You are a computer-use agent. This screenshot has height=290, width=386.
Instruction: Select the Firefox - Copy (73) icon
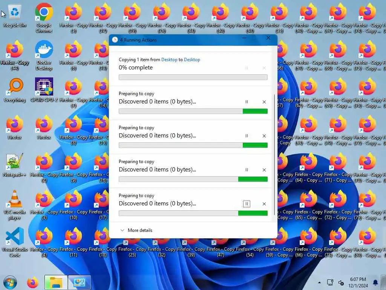click(338, 242)
